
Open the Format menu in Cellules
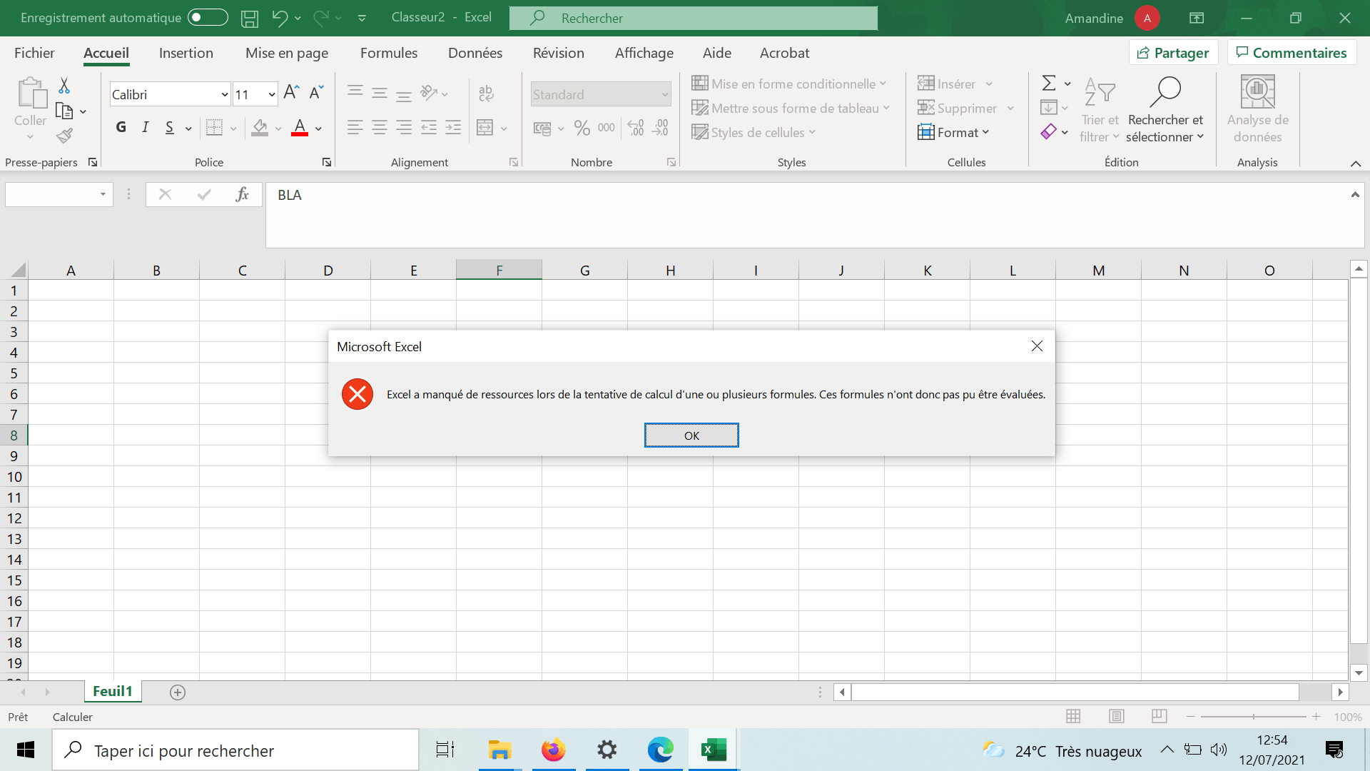pyautogui.click(x=954, y=132)
